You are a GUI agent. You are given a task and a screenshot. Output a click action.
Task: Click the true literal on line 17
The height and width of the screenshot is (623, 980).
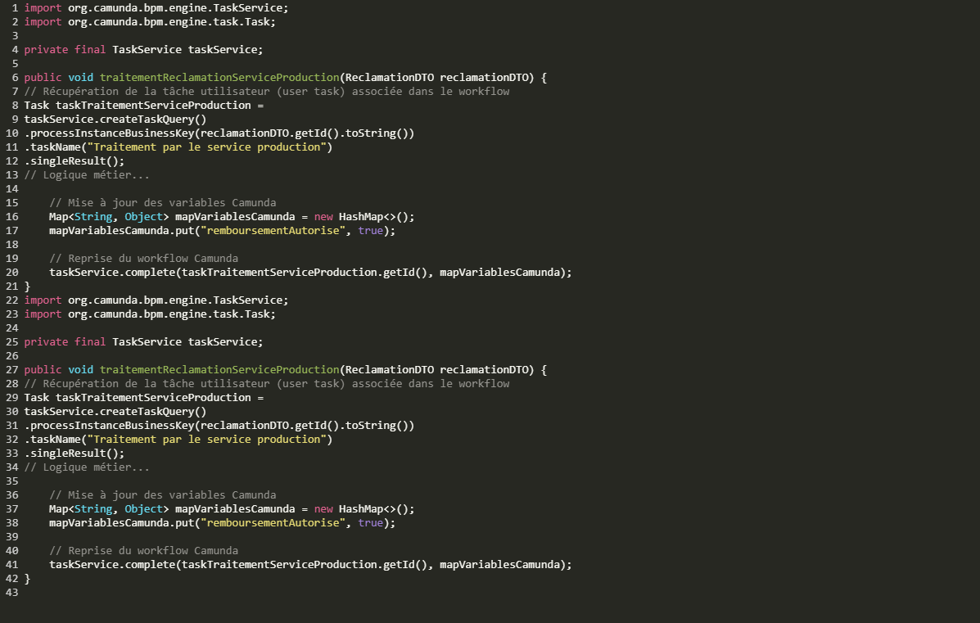(x=370, y=230)
